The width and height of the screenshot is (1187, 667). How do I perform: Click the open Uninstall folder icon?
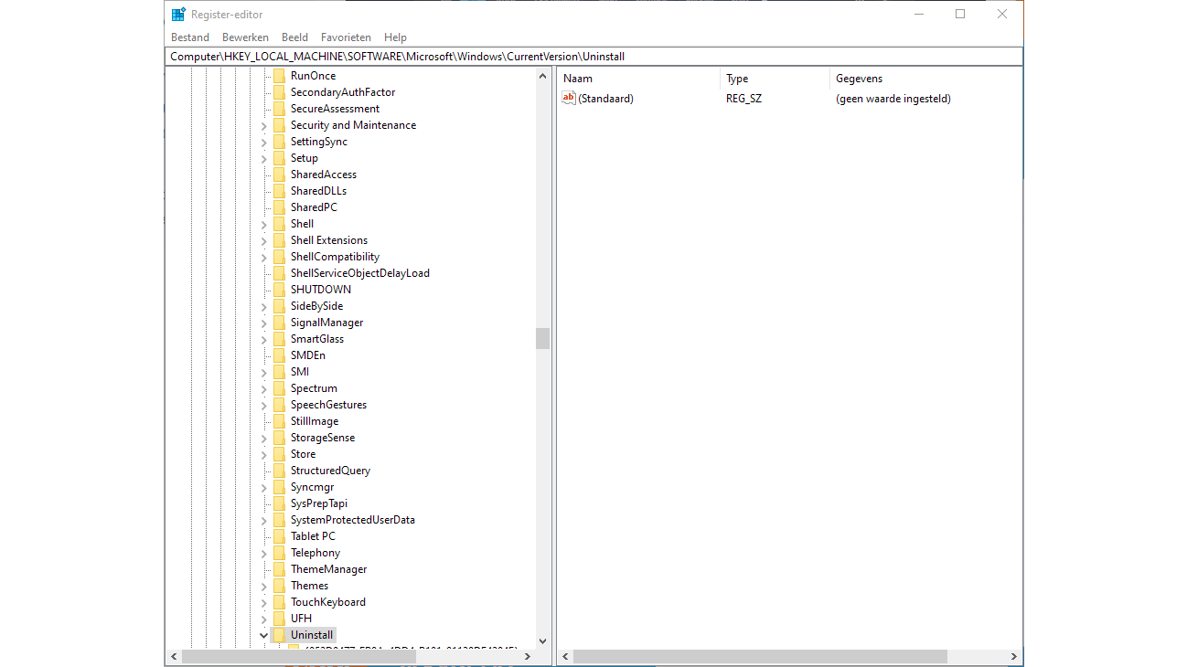(280, 635)
